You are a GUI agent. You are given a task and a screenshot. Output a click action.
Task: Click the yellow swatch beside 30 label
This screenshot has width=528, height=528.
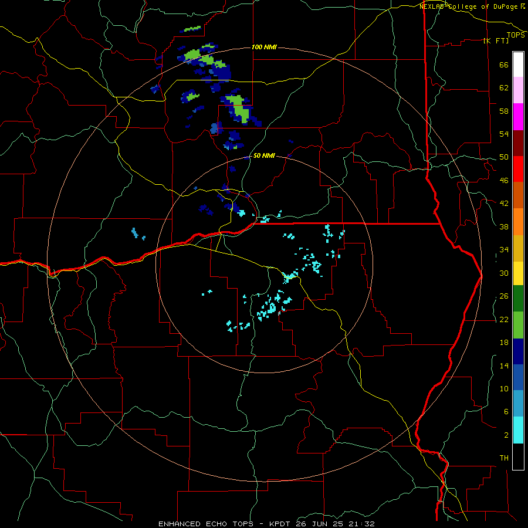pos(518,273)
